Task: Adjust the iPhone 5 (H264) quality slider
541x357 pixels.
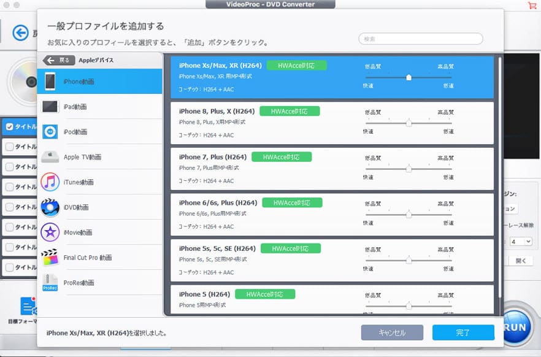Action: coord(409,306)
